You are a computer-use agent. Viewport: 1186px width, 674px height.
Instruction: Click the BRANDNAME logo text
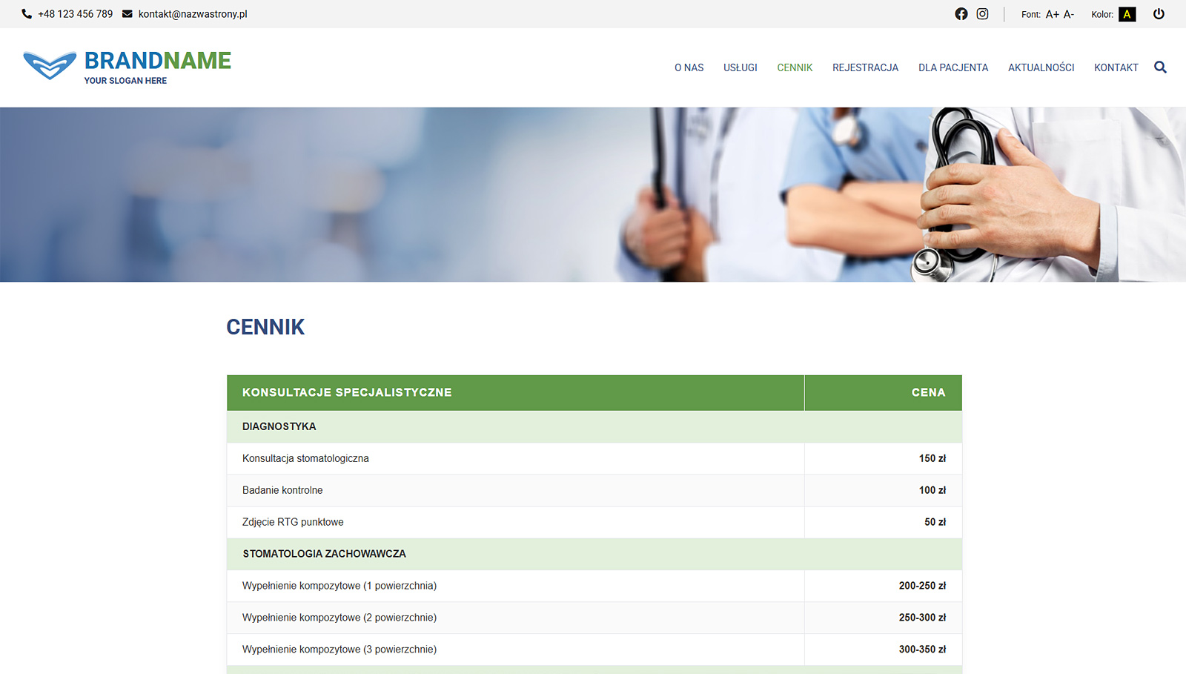(157, 61)
